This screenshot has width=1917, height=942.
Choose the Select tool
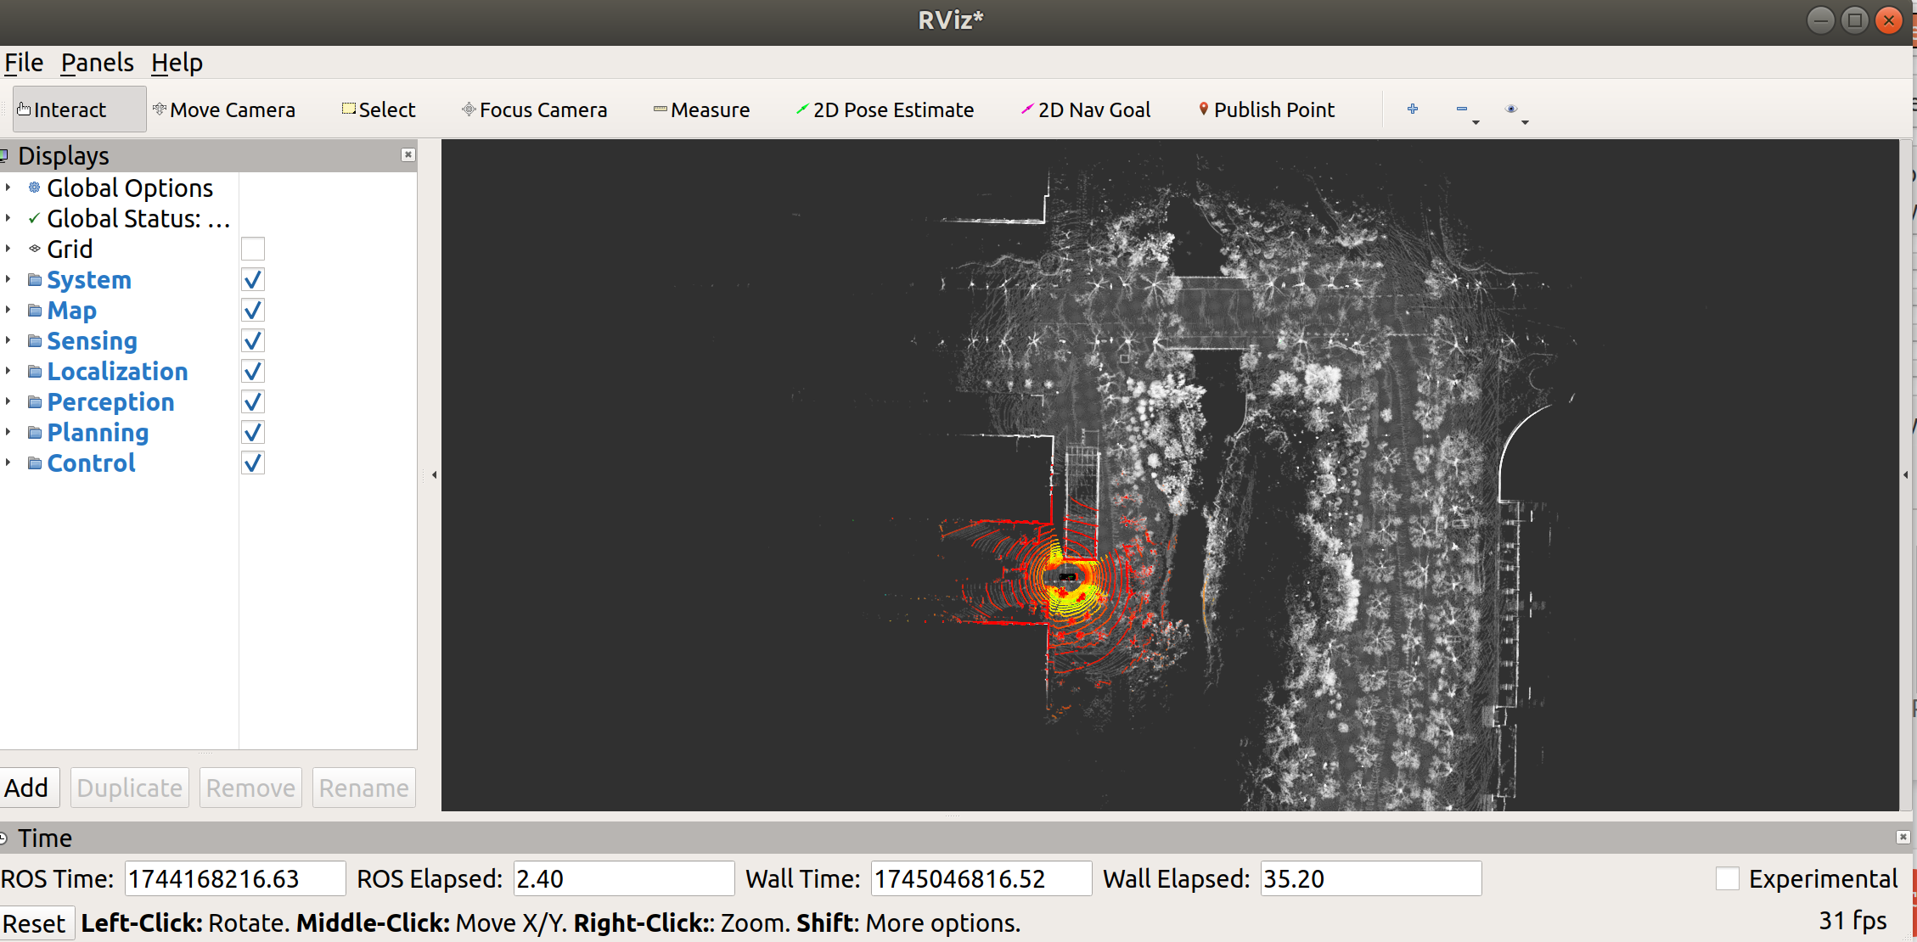(x=379, y=109)
